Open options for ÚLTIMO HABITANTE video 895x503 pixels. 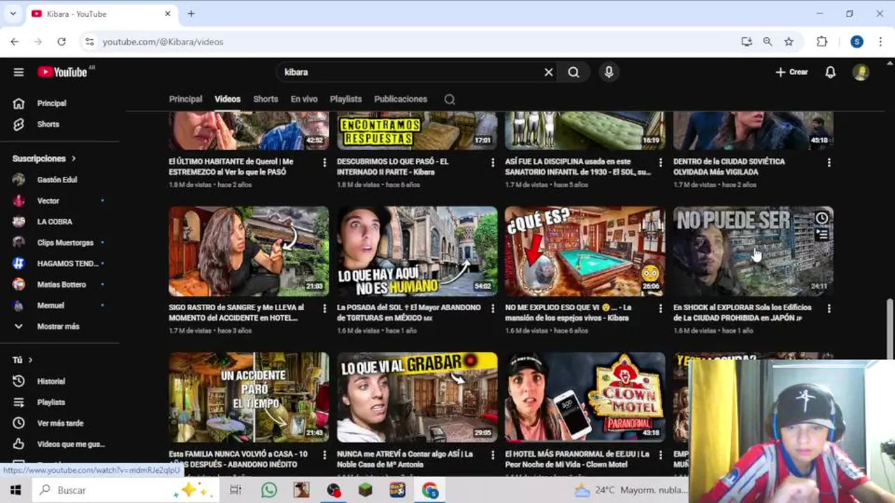[x=324, y=162]
